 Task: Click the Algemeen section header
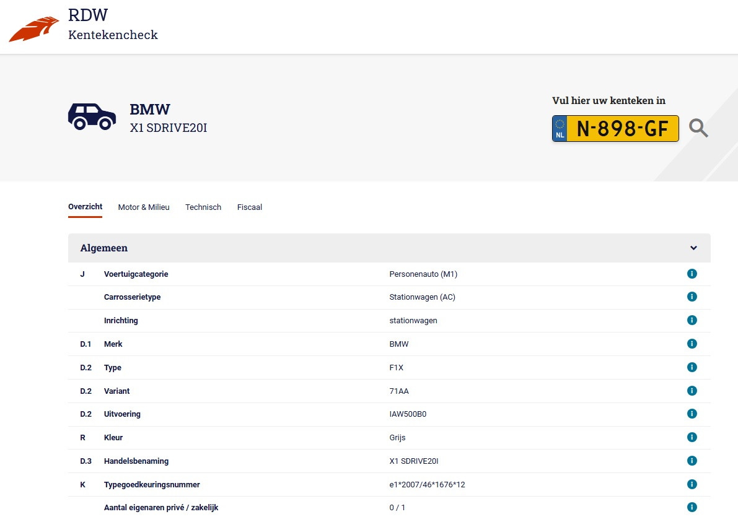[x=103, y=248]
